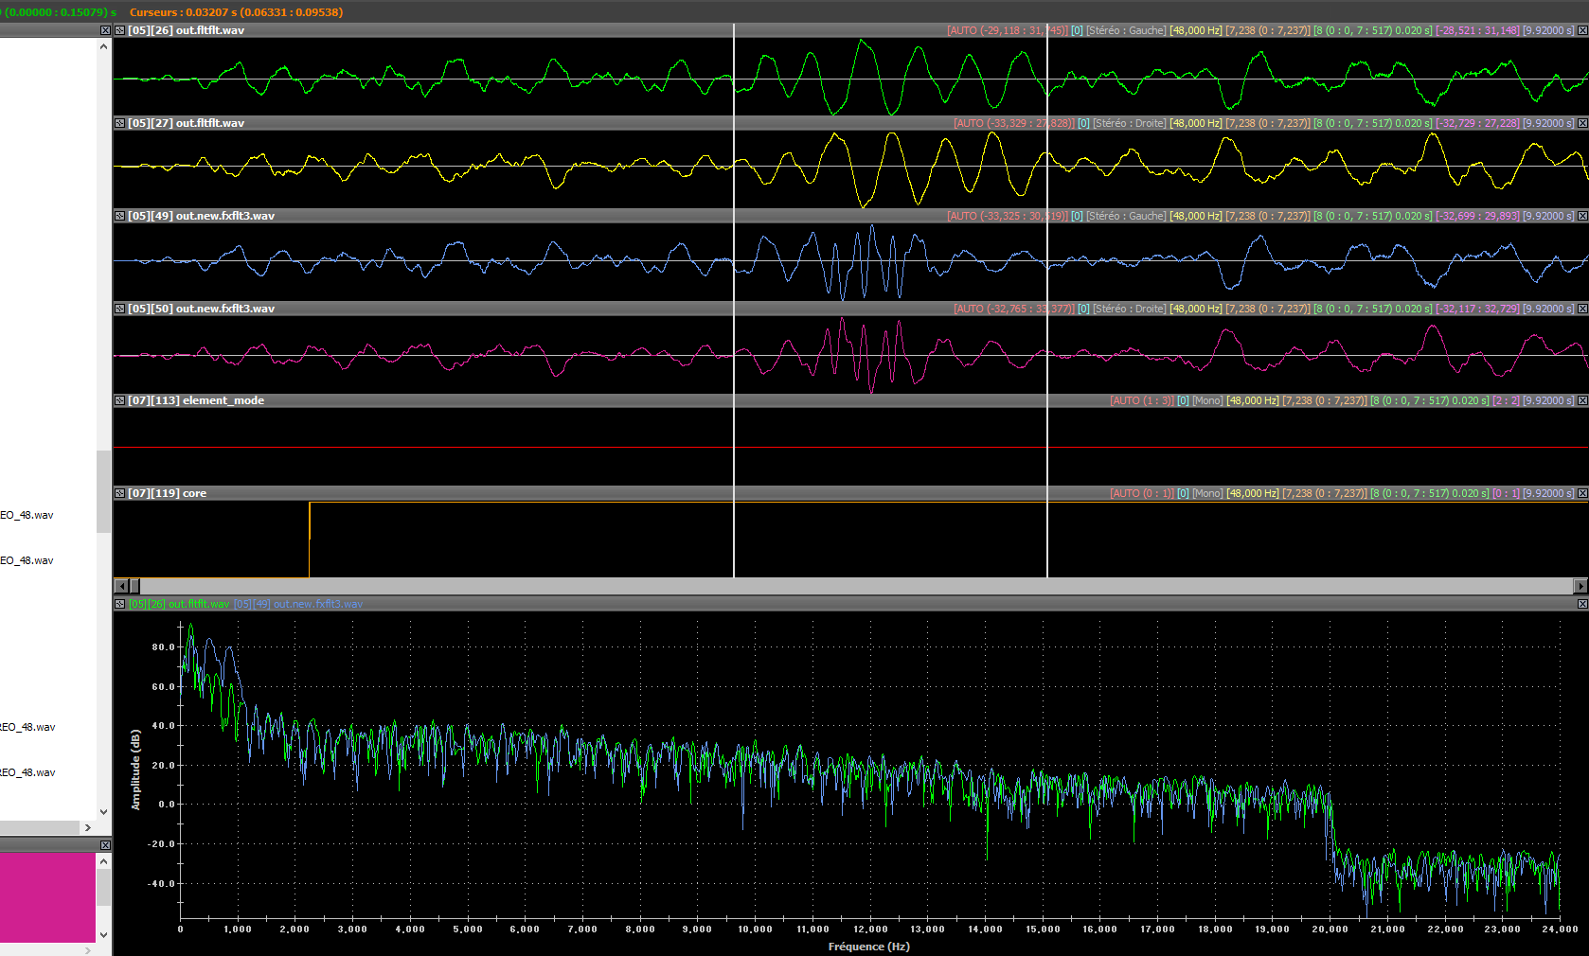Click the icon left of [07][113] element_mode
Image resolution: width=1589 pixels, height=956 pixels.
pos(120,400)
